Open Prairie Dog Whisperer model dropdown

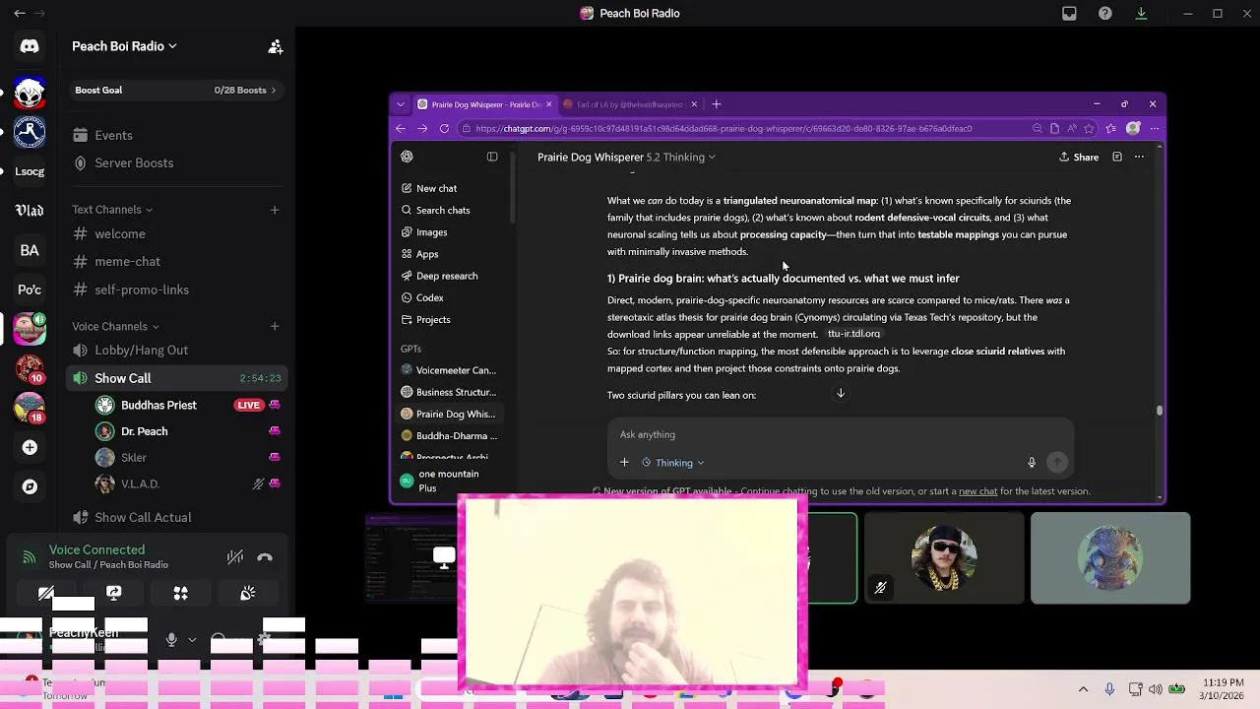(x=626, y=157)
